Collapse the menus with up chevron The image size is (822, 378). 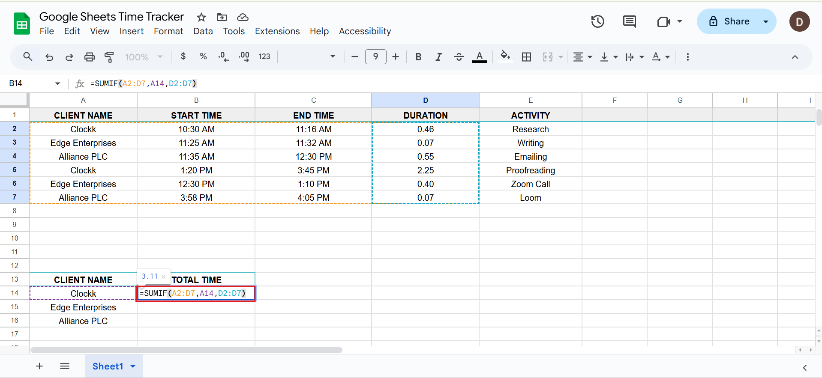click(795, 57)
